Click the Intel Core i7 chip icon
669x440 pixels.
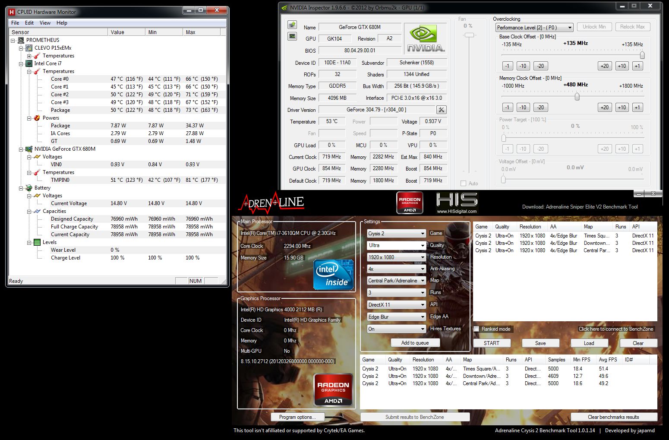tap(29, 63)
